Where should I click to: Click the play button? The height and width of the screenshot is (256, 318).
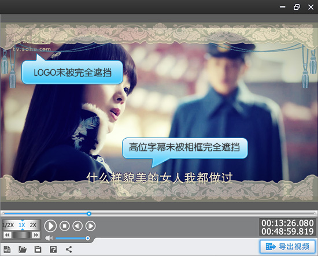tap(50, 226)
